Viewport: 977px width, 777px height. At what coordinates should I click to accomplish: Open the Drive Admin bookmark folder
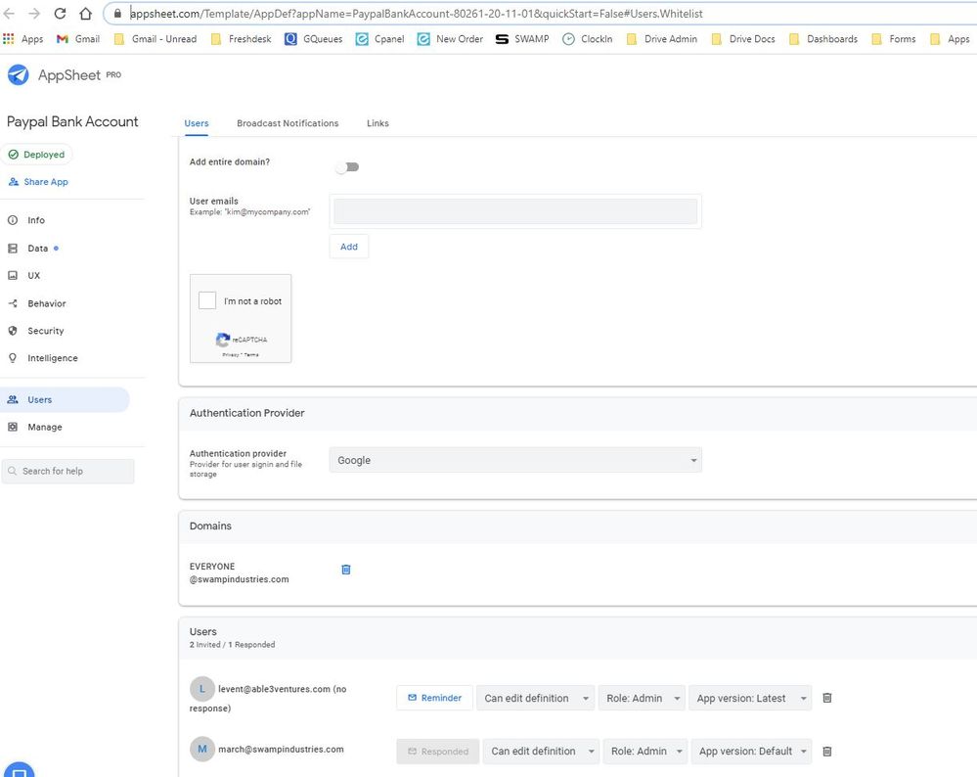click(662, 39)
